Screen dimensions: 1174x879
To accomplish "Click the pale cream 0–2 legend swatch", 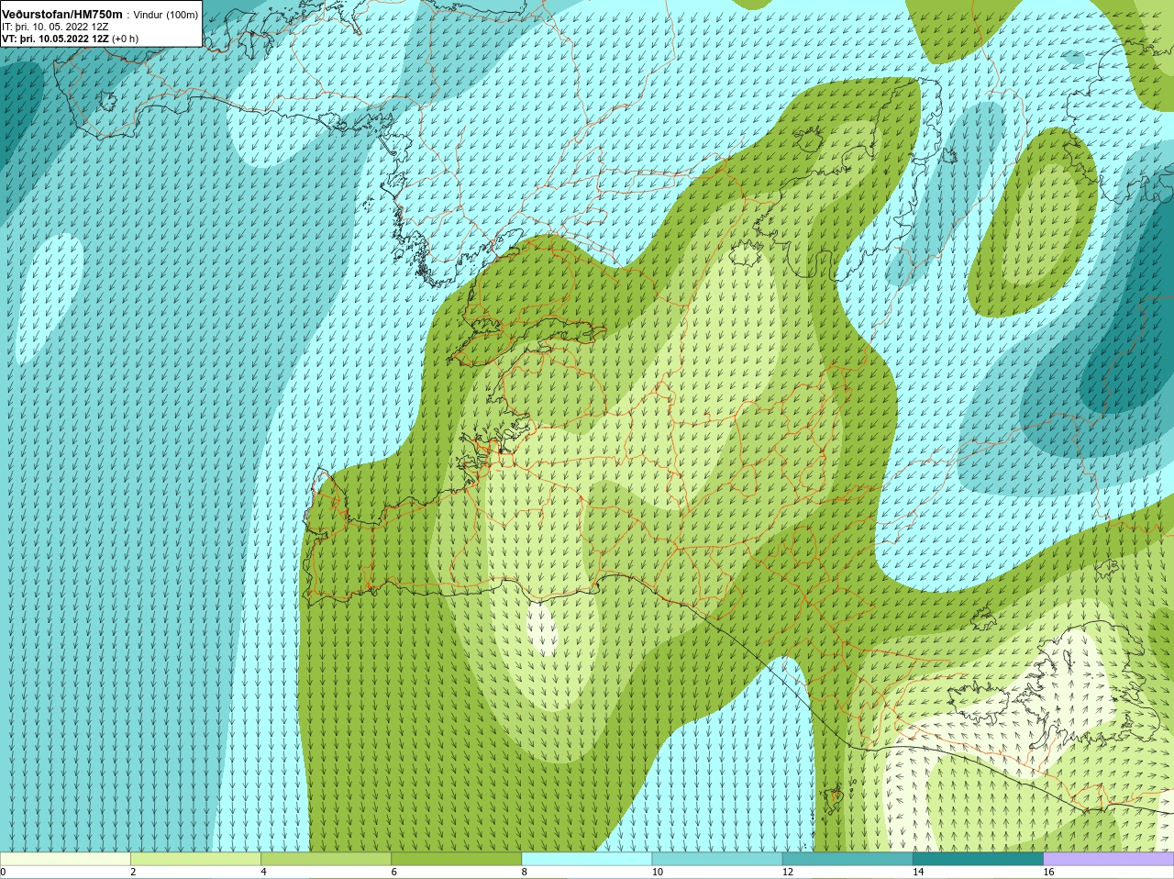I will click(x=65, y=859).
